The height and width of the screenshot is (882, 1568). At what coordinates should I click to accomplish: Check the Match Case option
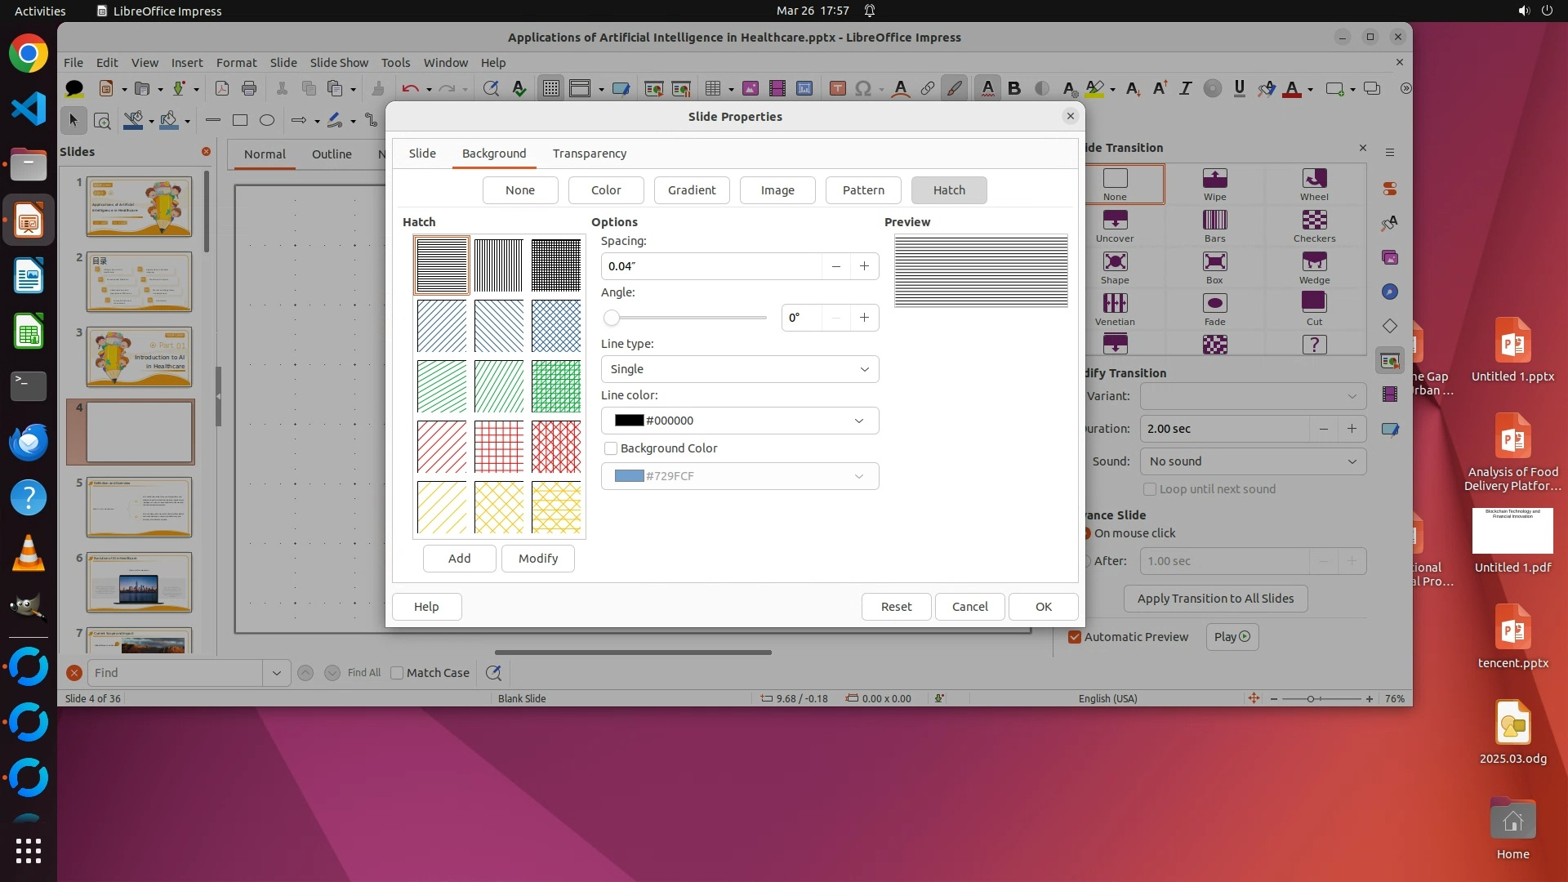[397, 673]
